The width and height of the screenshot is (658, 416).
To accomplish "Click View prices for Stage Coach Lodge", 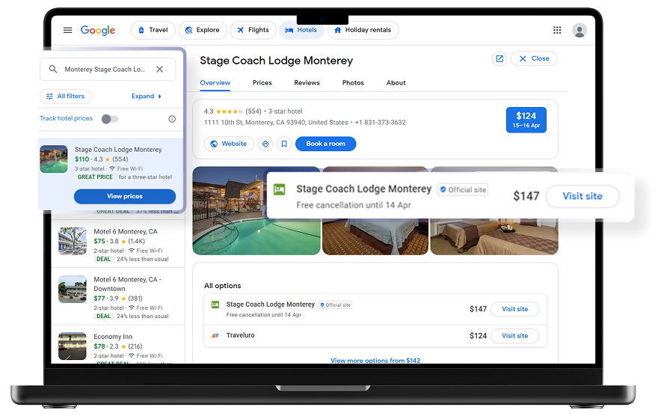I will point(125,197).
